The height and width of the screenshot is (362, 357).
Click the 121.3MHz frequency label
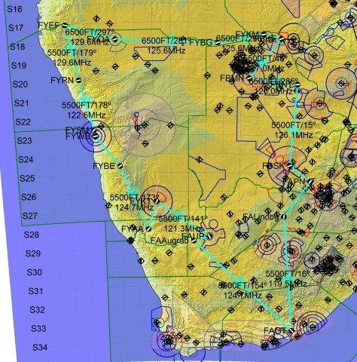click(x=183, y=229)
